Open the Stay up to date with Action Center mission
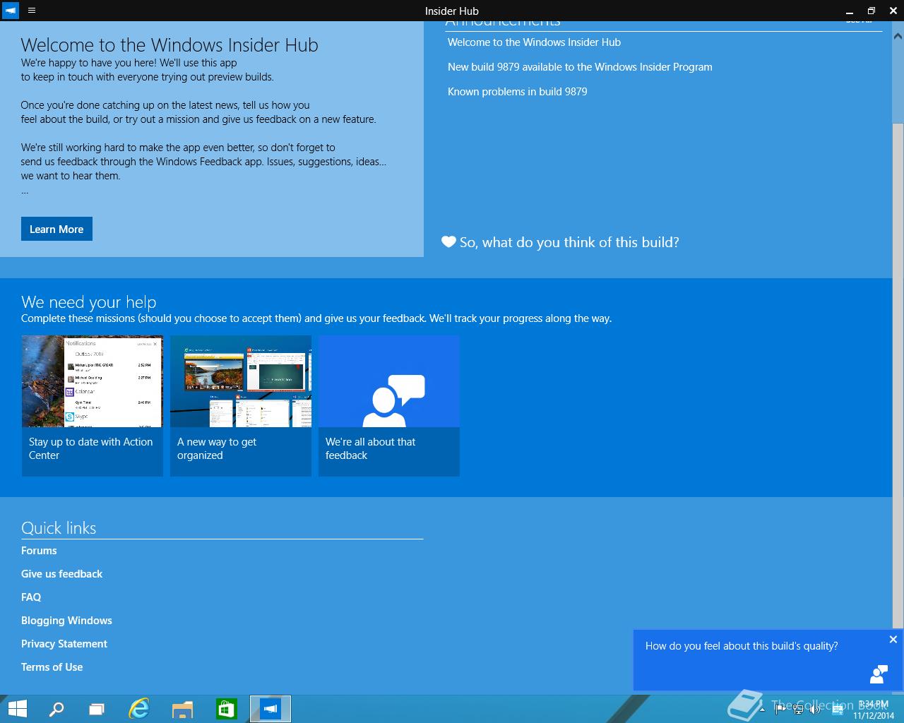 click(93, 406)
